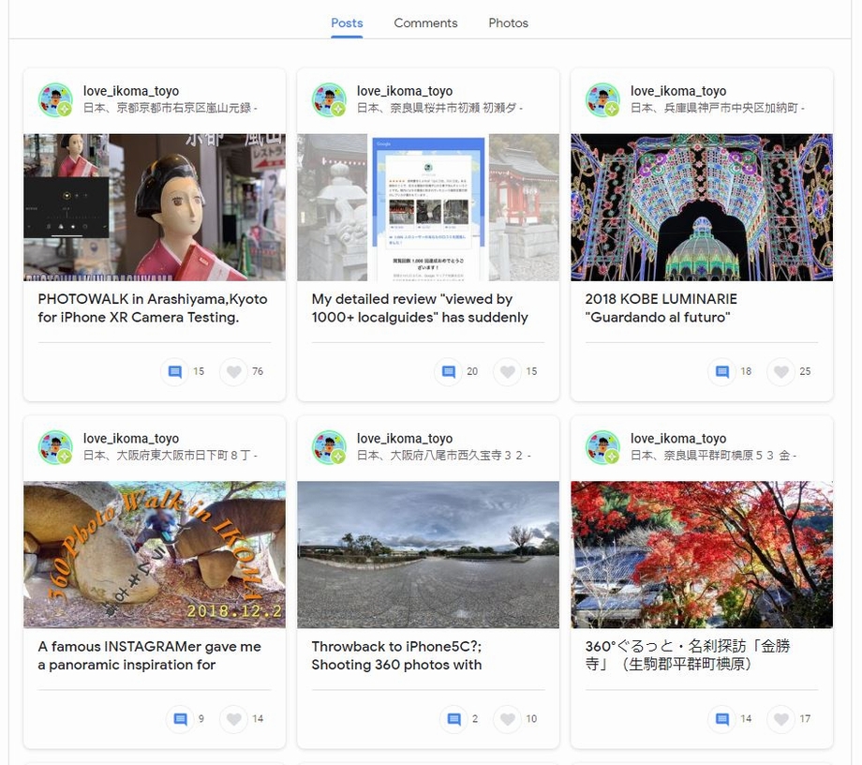Click the 大阪府東大阪市日下町 location text
The height and width of the screenshot is (765, 862).
[170, 456]
